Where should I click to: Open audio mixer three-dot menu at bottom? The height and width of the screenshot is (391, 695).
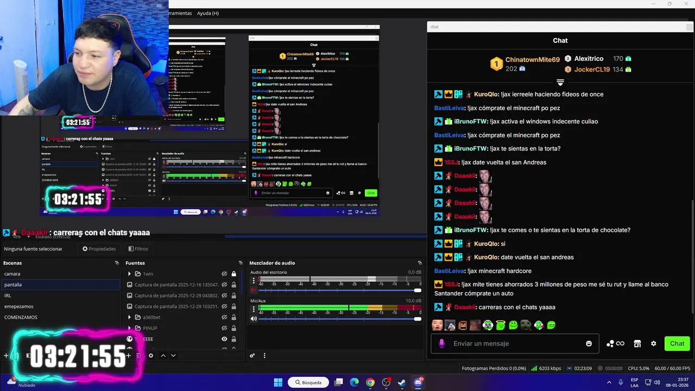pyautogui.click(x=264, y=356)
